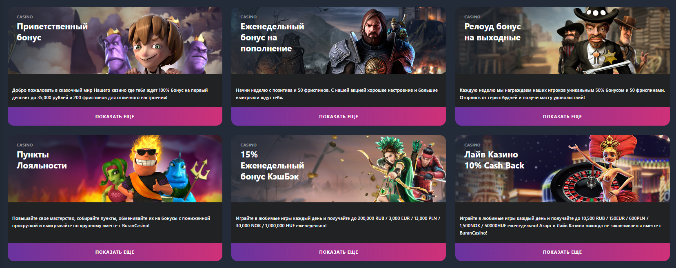This screenshot has height=268, width=676.
Task: Click 'Показать еще' under 15% Еженедельный бонус КэшБэк
Action: pos(338,252)
